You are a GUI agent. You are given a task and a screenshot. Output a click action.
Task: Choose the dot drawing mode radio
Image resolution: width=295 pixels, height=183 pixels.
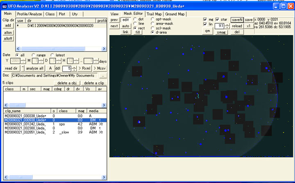coord(135,19)
